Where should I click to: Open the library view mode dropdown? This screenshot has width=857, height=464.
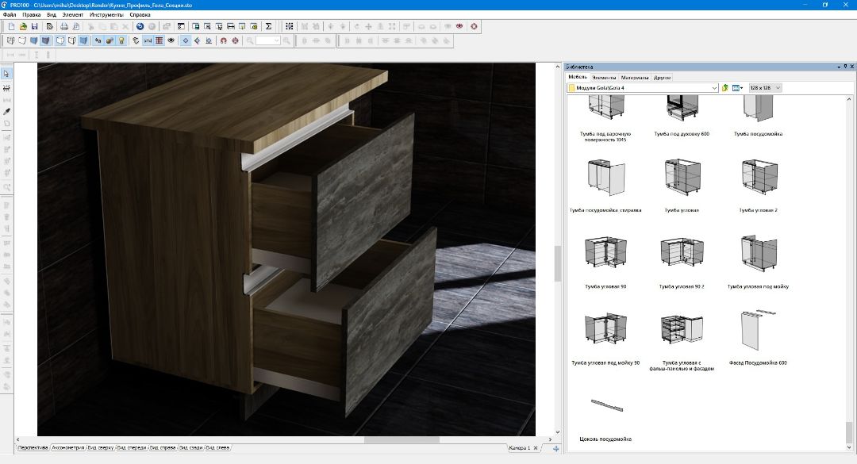[738, 88]
